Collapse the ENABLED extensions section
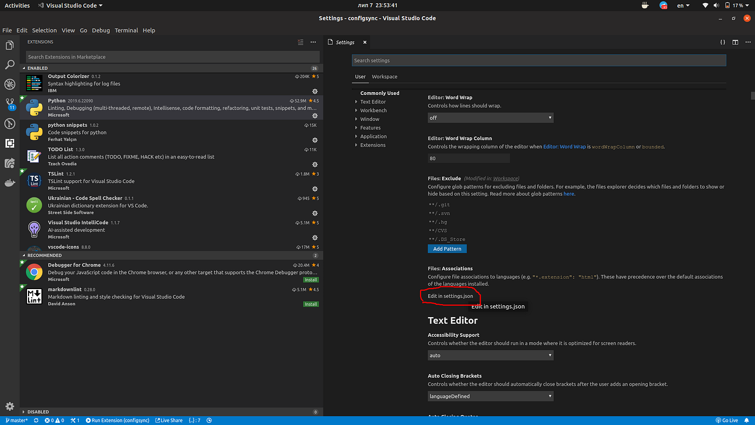The image size is (755, 425). [171, 68]
